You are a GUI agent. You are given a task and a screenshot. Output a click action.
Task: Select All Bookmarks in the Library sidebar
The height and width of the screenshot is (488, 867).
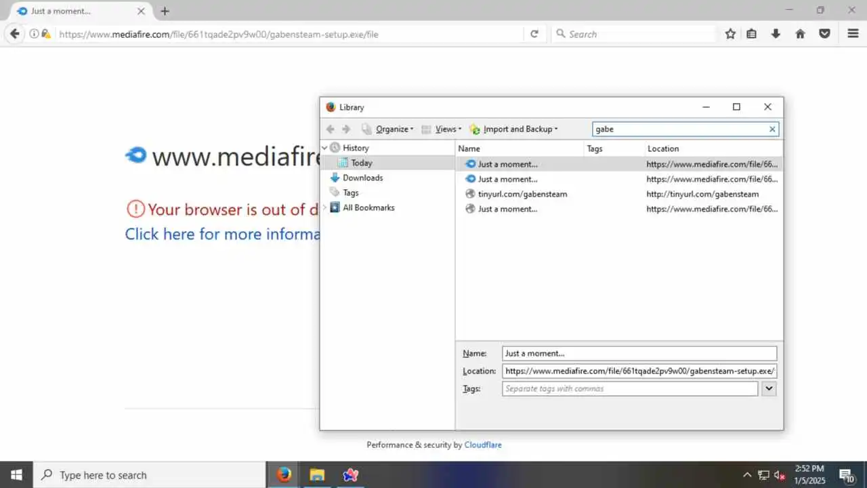click(x=368, y=207)
